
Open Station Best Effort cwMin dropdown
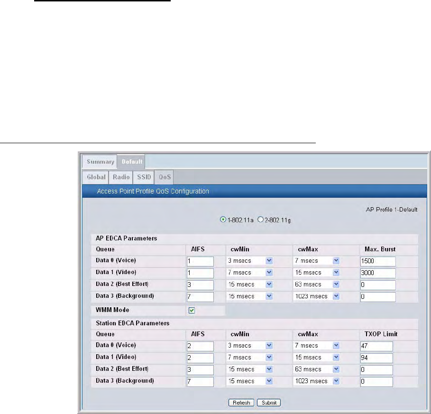pyautogui.click(x=250, y=369)
